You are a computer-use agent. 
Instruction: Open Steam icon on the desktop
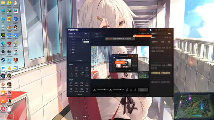click(3, 61)
